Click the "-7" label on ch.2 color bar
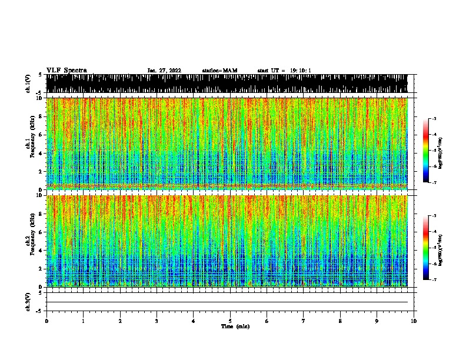 434,279
